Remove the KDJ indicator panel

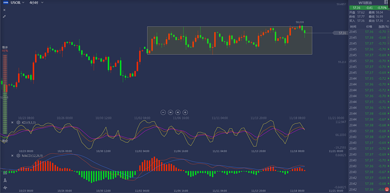pyautogui.click(x=12, y=123)
